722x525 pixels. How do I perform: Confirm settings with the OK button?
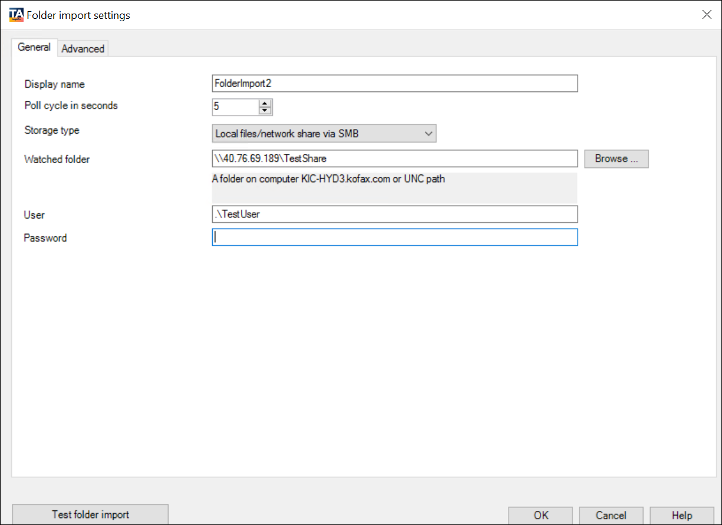[540, 515]
